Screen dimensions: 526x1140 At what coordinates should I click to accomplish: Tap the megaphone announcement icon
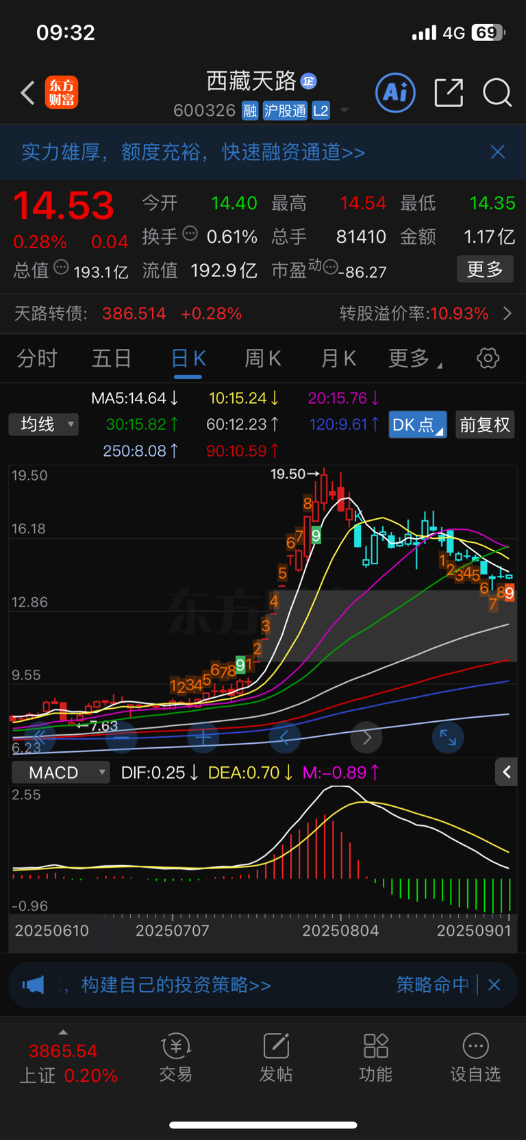[x=34, y=985]
